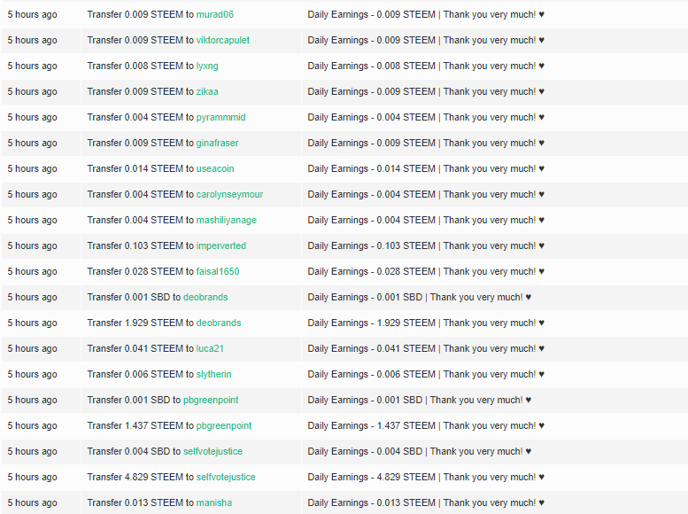
Task: Open the ginafraser profile link
Action: 217,144
